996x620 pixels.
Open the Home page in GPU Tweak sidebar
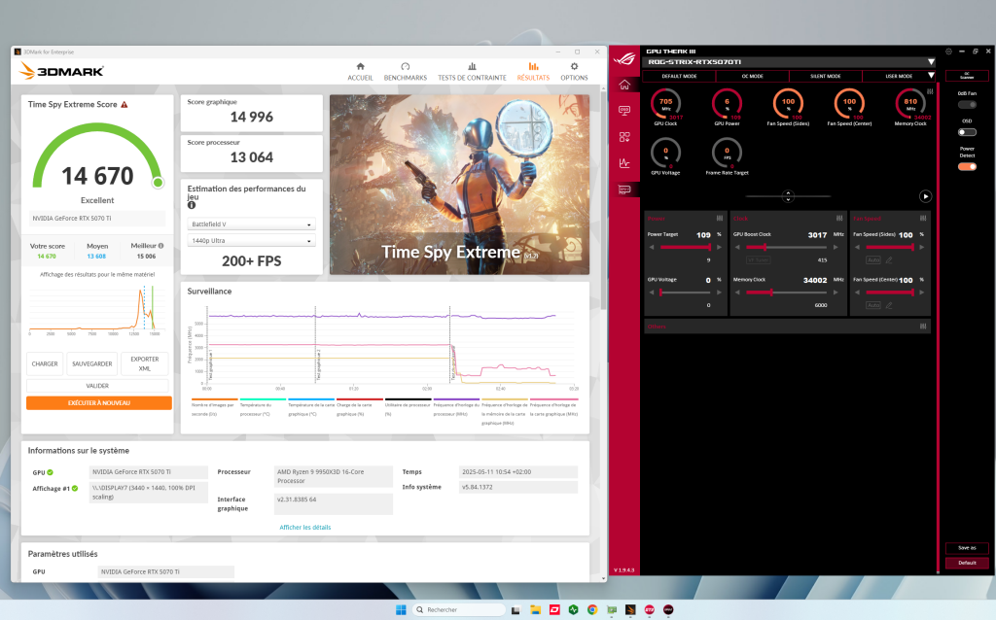pyautogui.click(x=624, y=86)
